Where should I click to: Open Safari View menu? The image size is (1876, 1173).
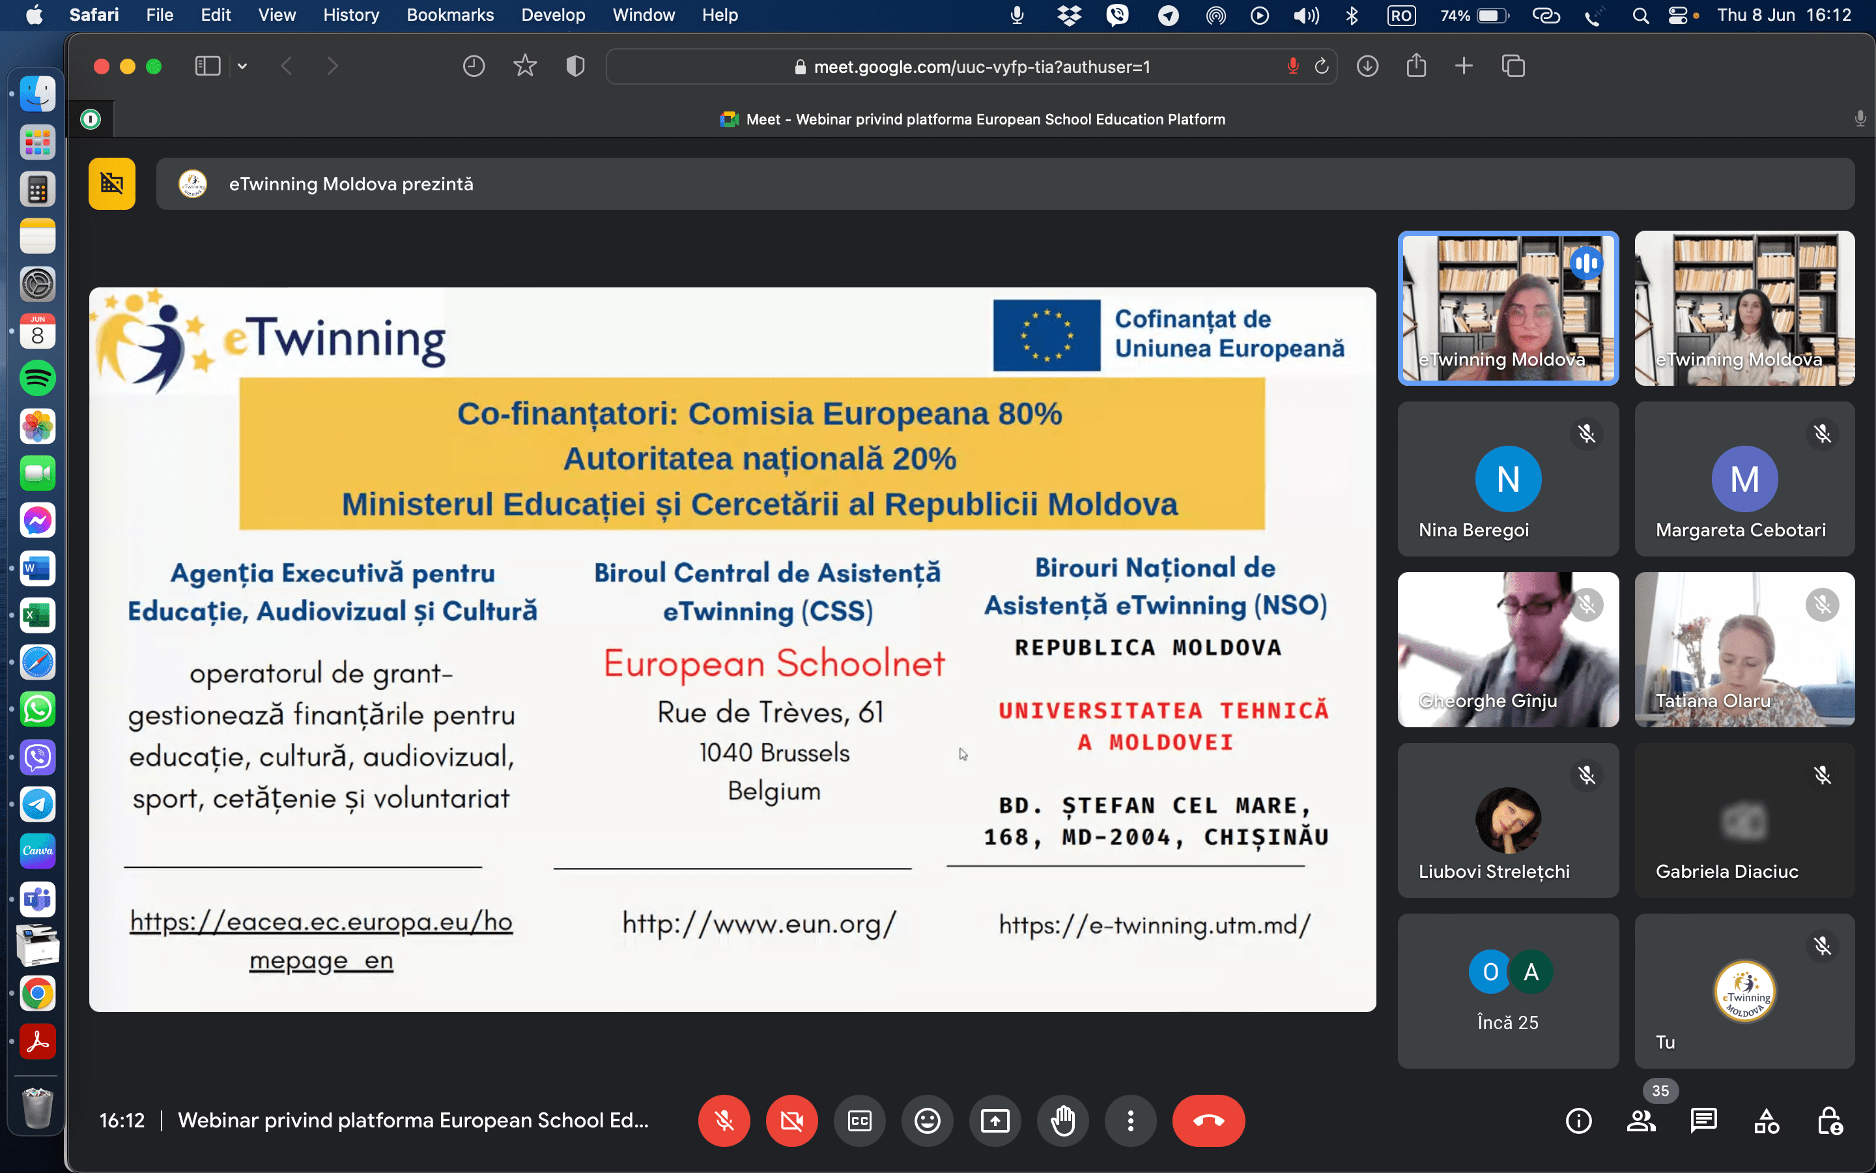[x=277, y=15]
